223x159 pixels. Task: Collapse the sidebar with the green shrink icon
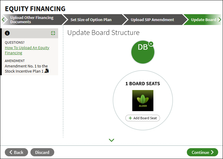(53, 33)
